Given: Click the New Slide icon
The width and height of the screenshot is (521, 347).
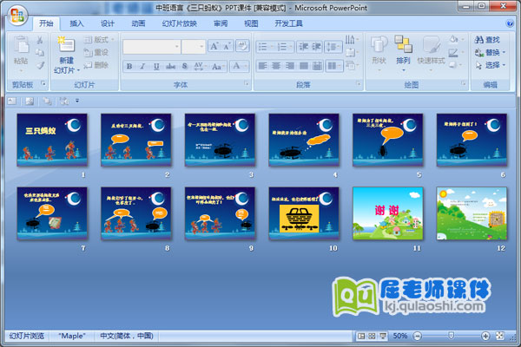Looking at the screenshot, I should coord(67,44).
